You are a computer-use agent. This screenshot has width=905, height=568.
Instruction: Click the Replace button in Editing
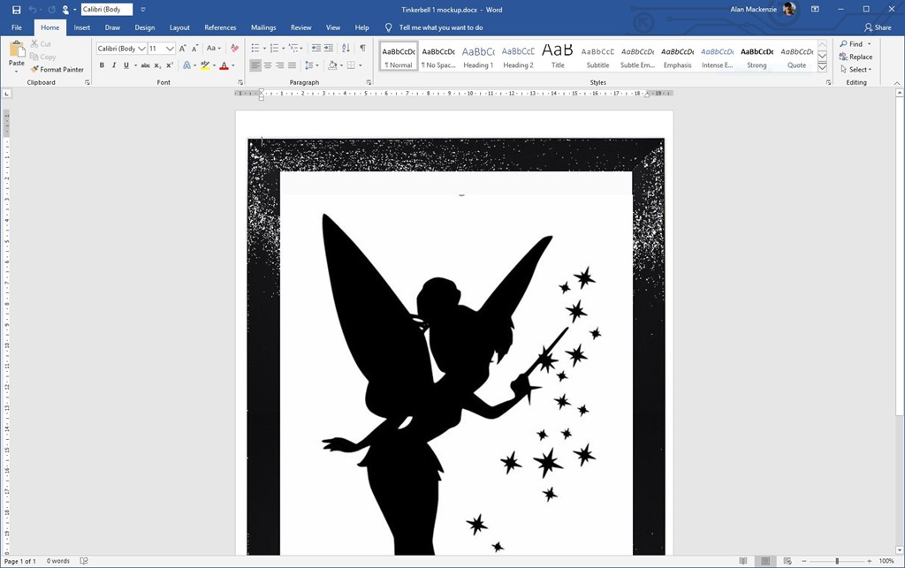pos(856,57)
